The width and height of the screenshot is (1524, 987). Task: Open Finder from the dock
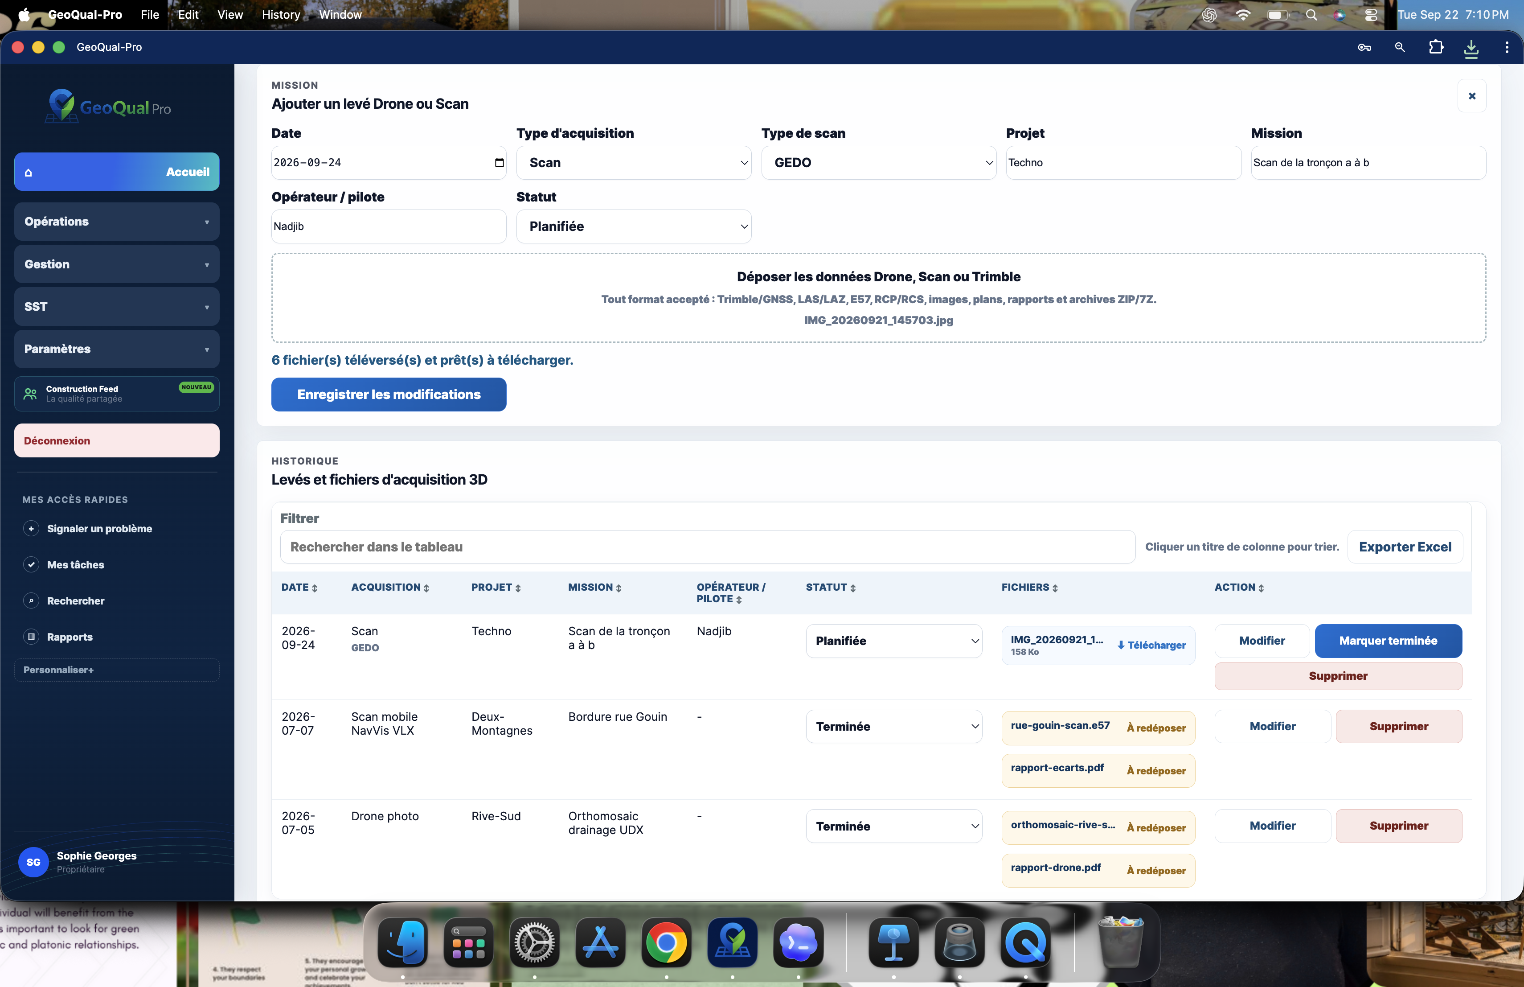pyautogui.click(x=402, y=942)
